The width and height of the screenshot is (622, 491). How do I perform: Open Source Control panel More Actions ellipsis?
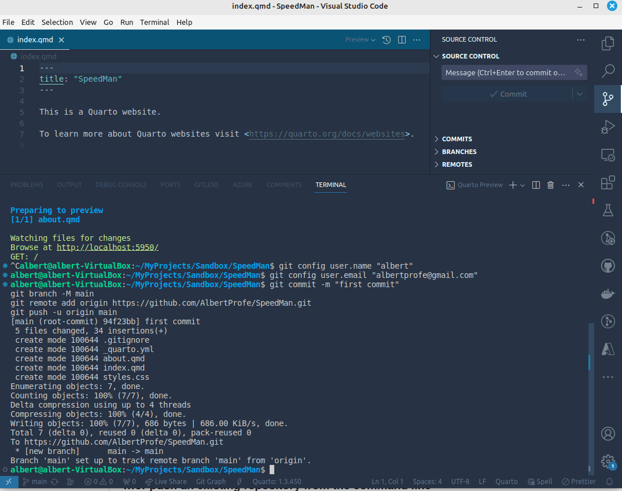click(x=581, y=40)
